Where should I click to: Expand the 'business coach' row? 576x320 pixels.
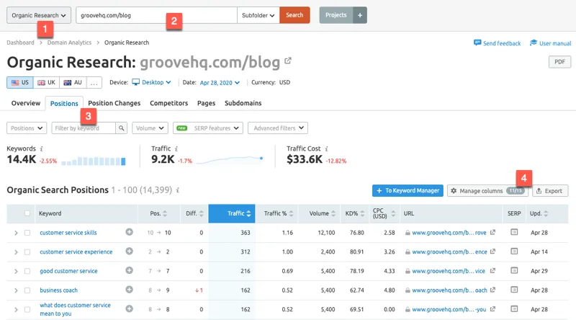pos(16,290)
